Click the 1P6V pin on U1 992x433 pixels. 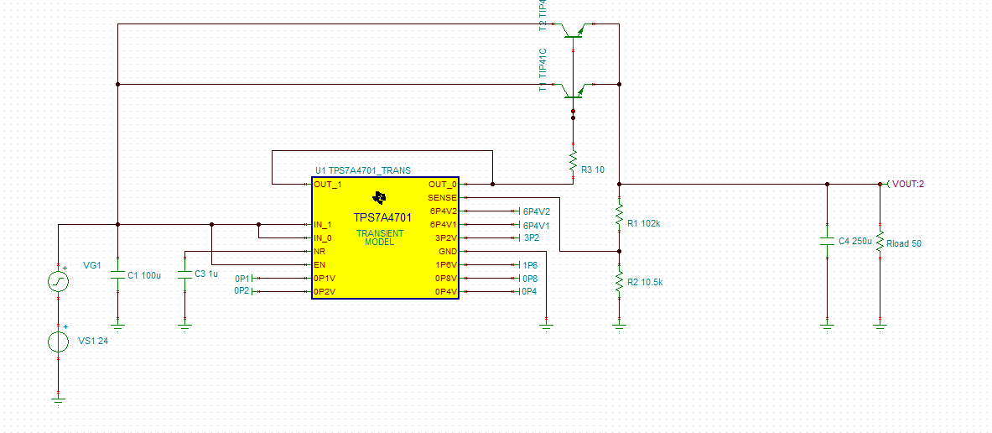(445, 264)
